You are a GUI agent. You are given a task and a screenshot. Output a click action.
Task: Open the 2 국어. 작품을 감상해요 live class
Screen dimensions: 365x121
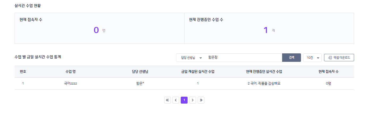point(264,83)
